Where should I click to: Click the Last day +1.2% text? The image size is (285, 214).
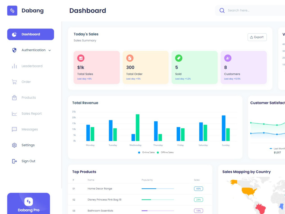tap(183, 79)
